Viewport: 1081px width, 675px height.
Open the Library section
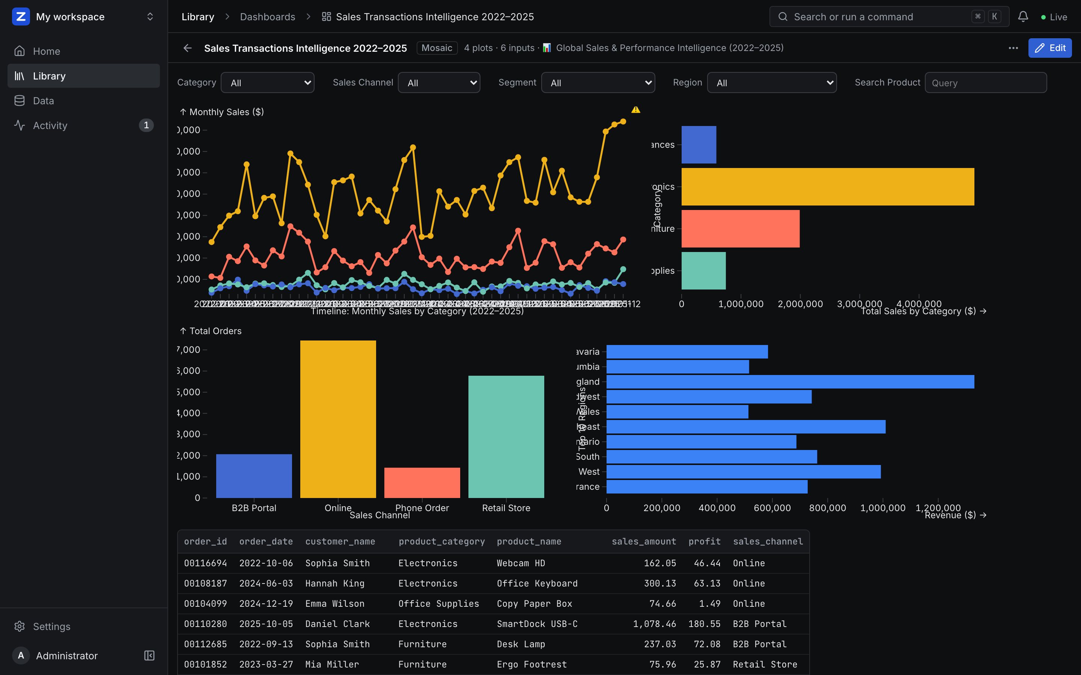[84, 76]
